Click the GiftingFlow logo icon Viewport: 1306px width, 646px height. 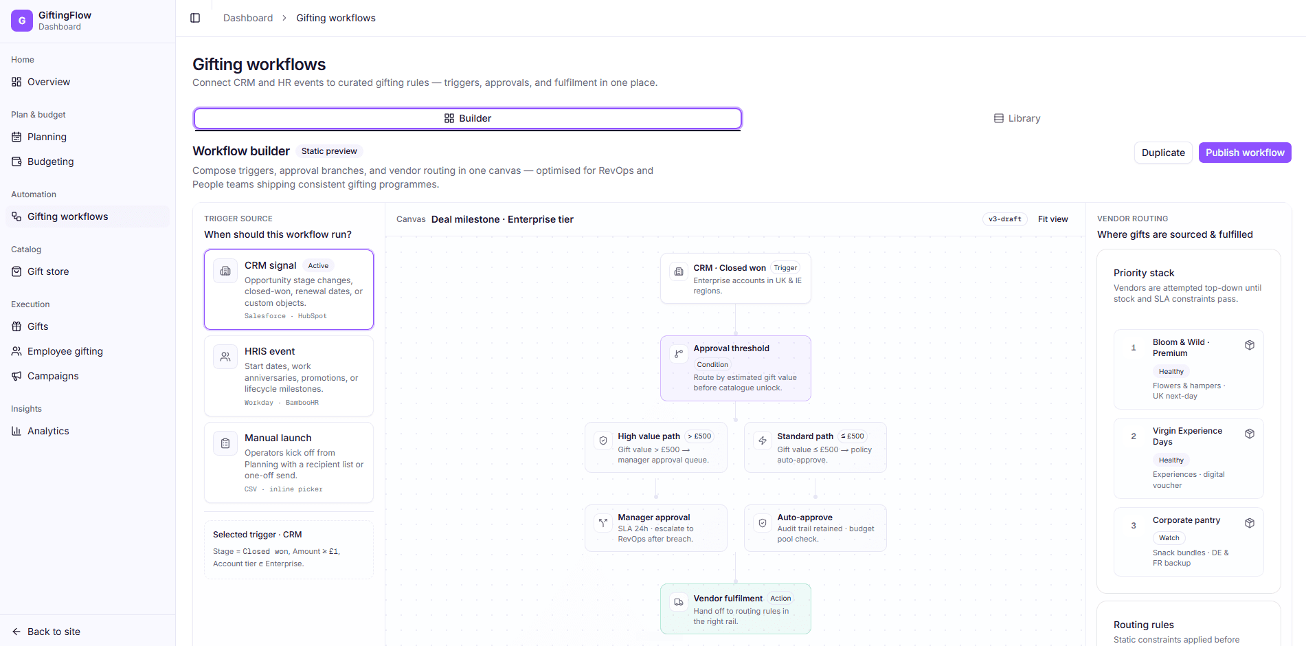[22, 21]
